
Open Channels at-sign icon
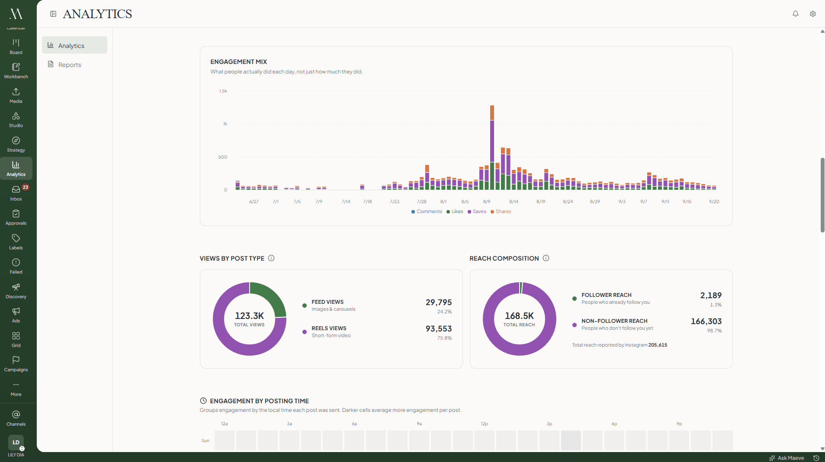pos(16,418)
